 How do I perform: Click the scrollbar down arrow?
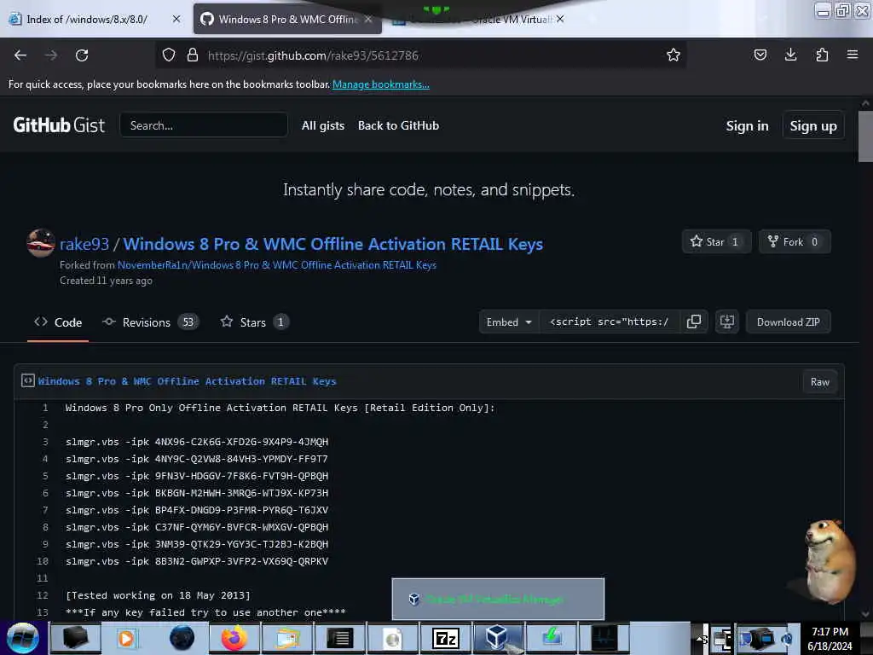(x=865, y=614)
